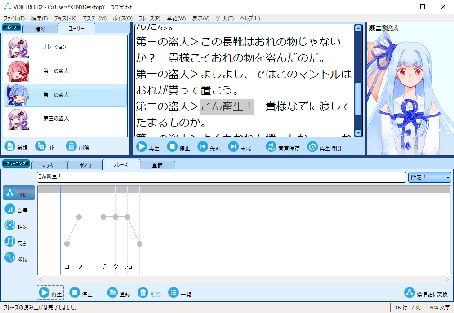454x313 pixels.
Task: Click the accent point above コ
Action: coord(67,244)
